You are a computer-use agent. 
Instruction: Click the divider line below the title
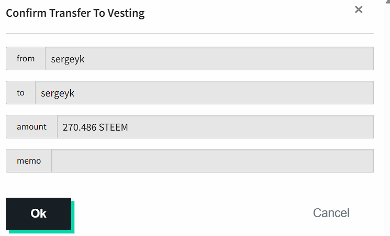coord(190,33)
